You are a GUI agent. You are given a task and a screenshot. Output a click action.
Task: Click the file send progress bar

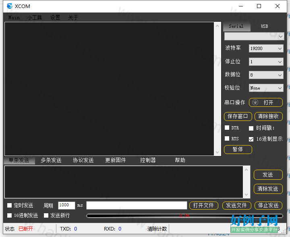[x=184, y=216]
